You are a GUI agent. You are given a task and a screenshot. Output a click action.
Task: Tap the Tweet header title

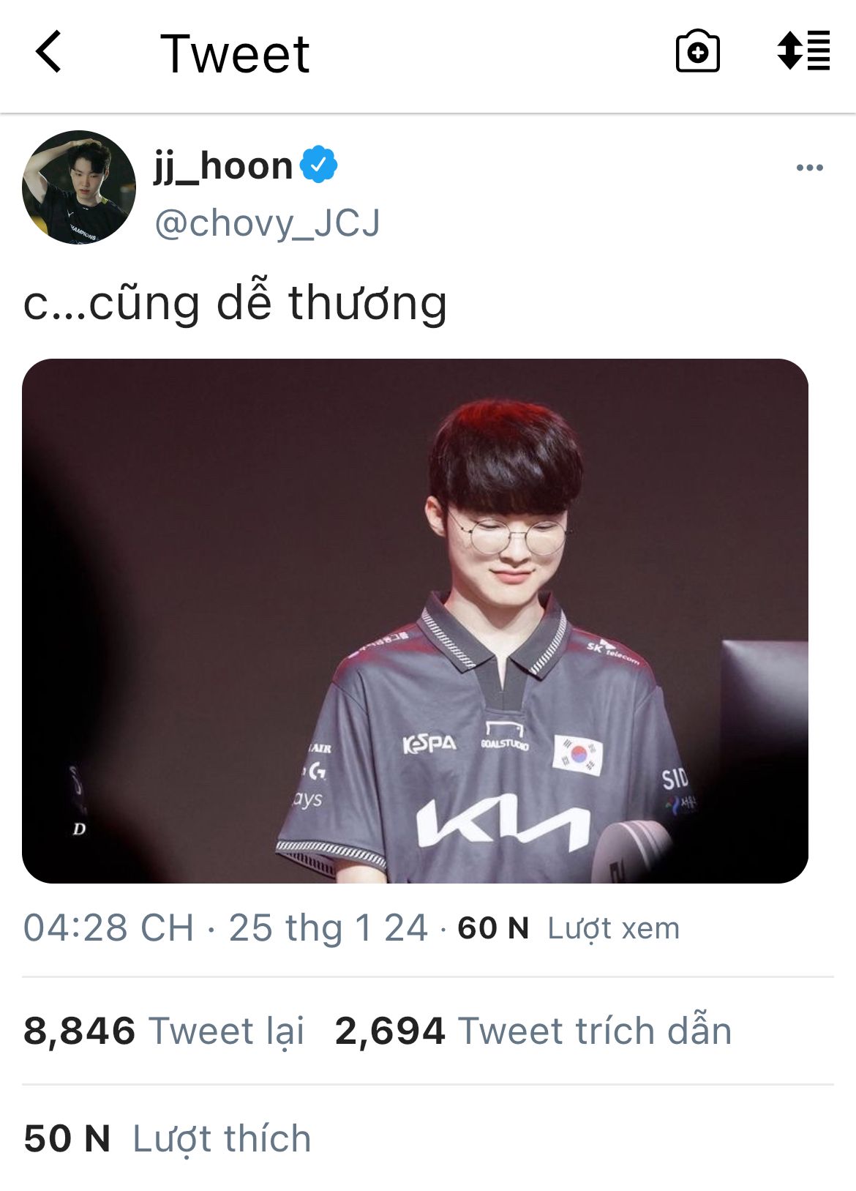[x=235, y=54]
